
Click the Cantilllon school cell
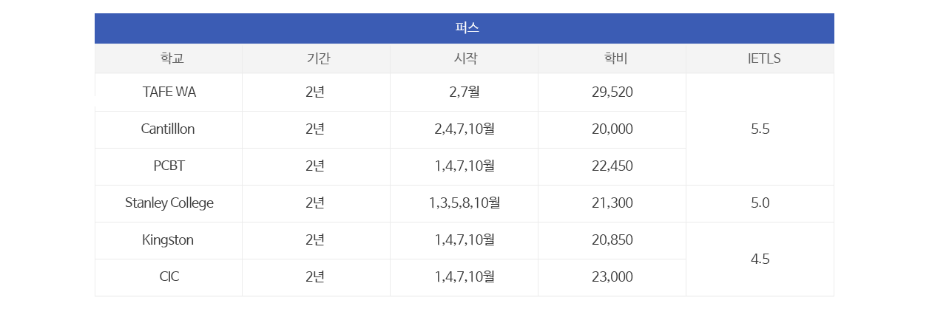[169, 129]
